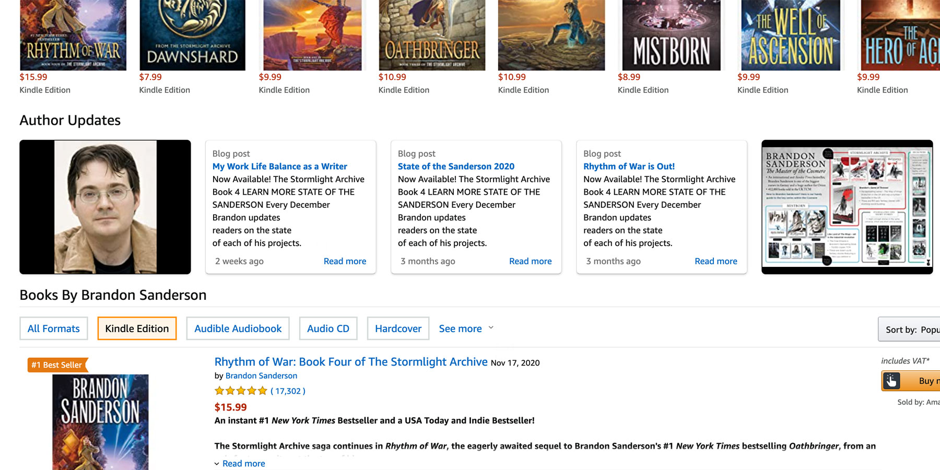
Task: Expand the See more formats chevron
Action: [490, 328]
